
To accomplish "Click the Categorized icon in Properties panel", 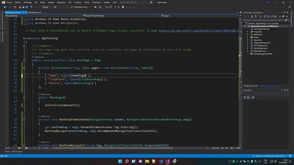I will click(245, 98).
